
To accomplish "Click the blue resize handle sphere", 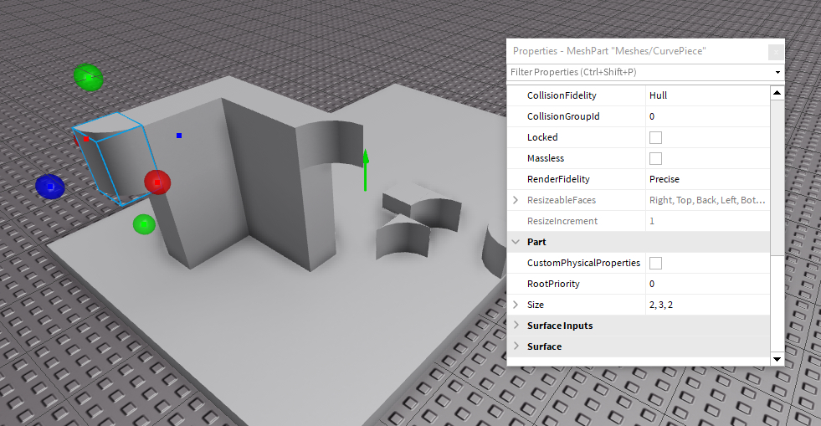I will [50, 187].
